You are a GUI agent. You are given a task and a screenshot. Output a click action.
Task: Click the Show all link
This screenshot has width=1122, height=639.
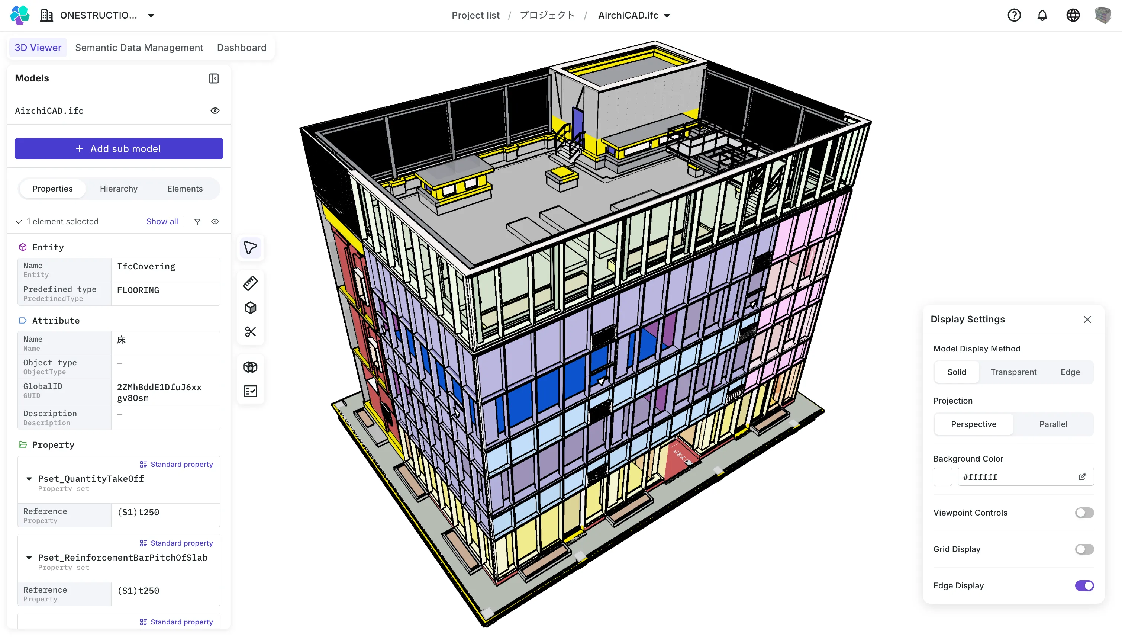(162, 222)
